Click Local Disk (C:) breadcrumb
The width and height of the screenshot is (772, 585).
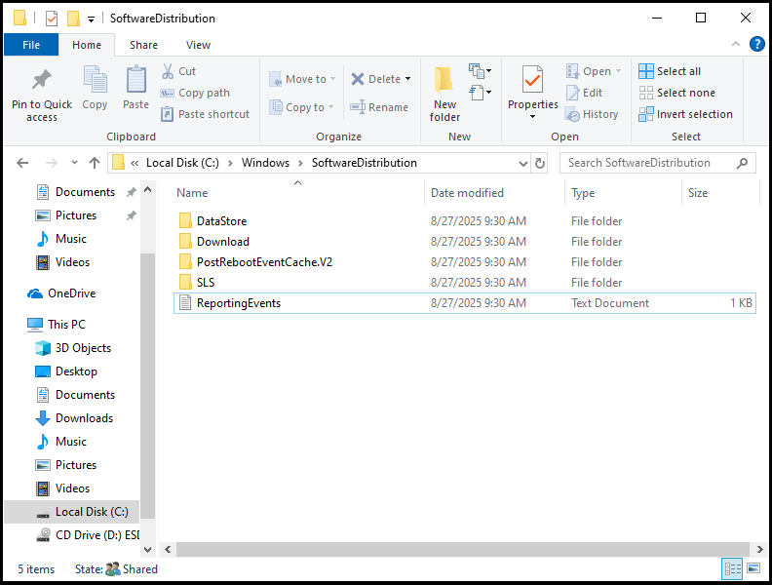[182, 163]
